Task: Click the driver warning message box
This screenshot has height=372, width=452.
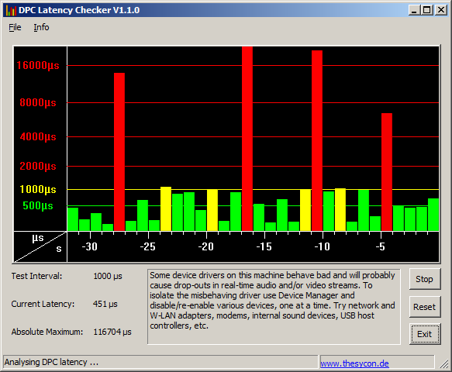Action: (274, 307)
